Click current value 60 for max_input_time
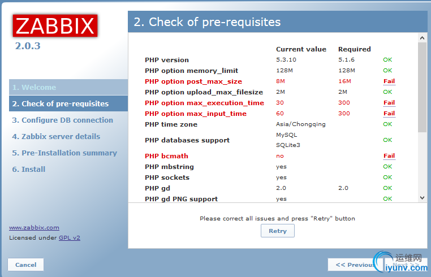Screen dimensions: 431x277 tap(280, 114)
